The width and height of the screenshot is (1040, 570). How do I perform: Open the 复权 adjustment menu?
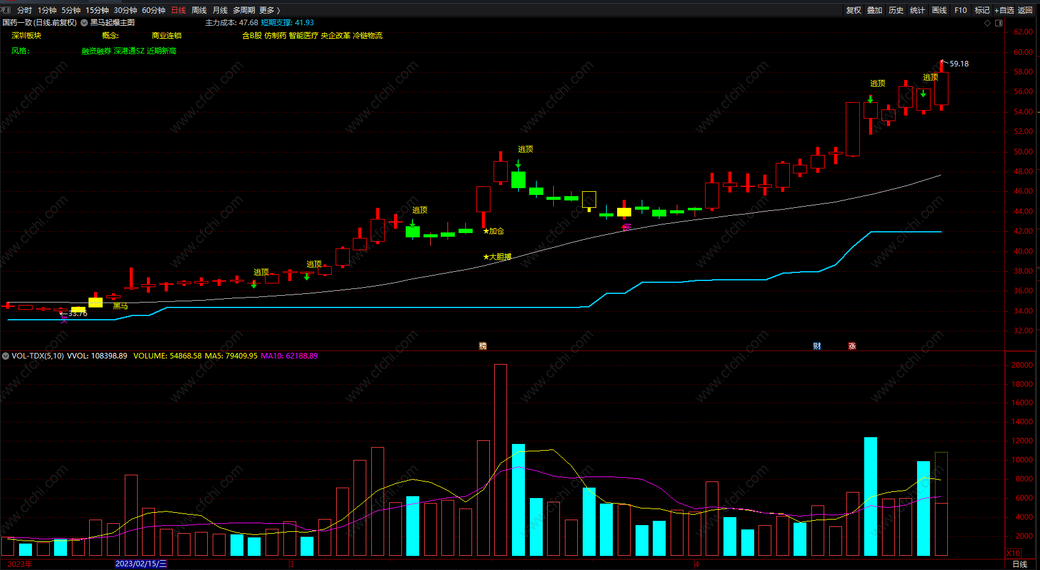click(x=854, y=10)
